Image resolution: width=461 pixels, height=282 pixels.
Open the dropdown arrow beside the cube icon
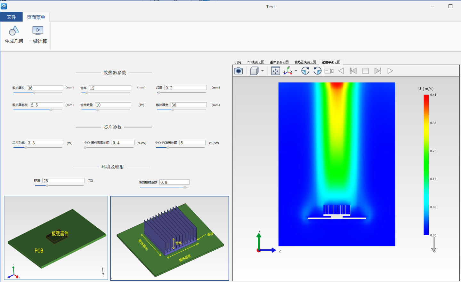tap(263, 71)
